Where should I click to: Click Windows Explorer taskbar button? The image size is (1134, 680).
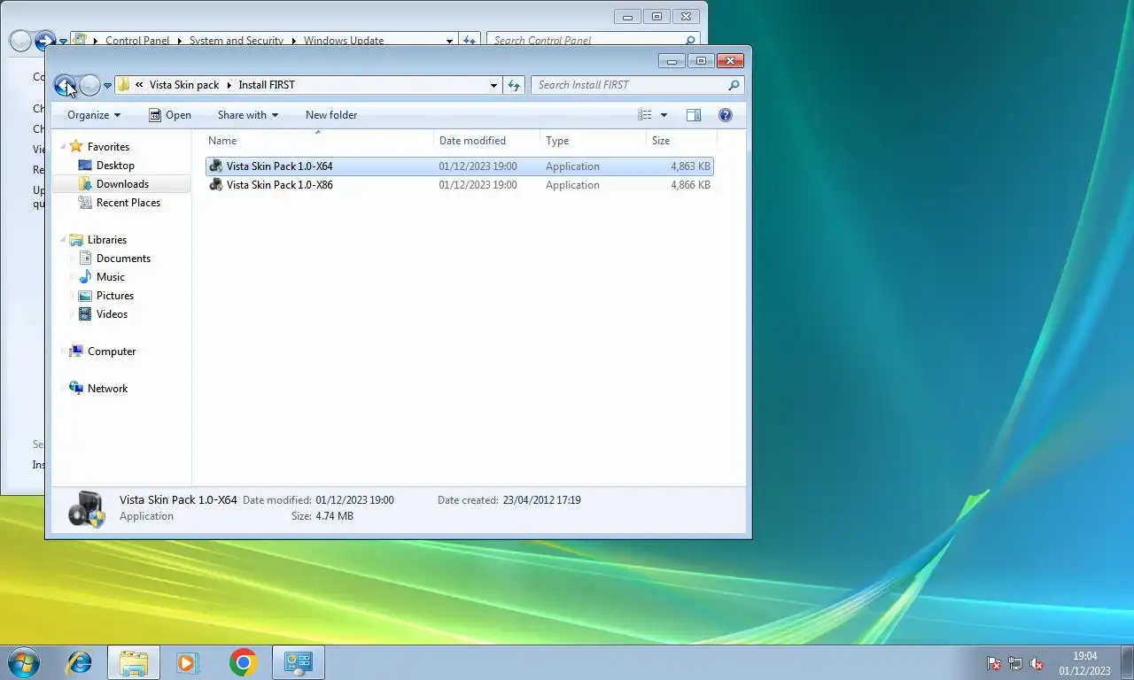(134, 662)
